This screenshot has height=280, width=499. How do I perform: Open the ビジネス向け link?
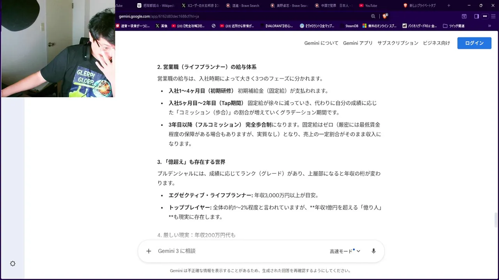point(436,43)
